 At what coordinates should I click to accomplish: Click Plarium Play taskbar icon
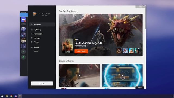(20, 96)
